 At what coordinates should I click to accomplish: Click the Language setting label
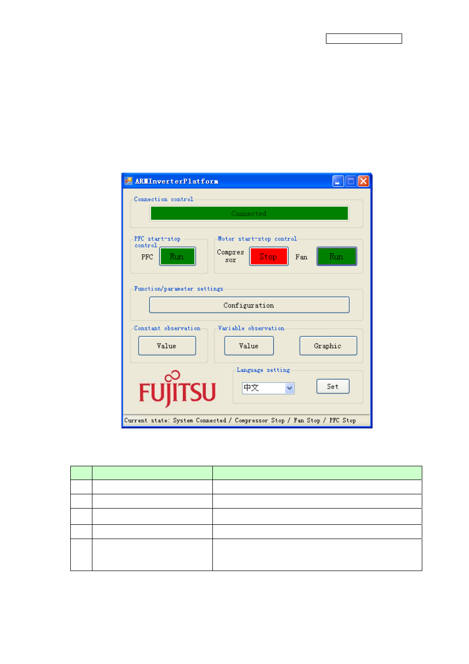(x=263, y=370)
